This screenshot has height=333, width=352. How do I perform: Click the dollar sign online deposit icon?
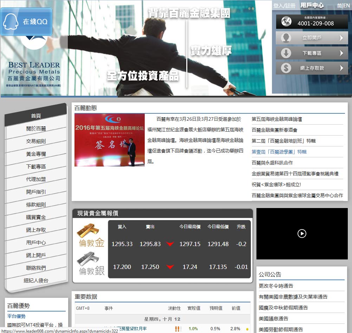click(x=286, y=68)
